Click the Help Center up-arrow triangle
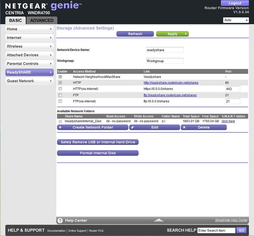The height and width of the screenshot is (236, 254). coord(159,220)
